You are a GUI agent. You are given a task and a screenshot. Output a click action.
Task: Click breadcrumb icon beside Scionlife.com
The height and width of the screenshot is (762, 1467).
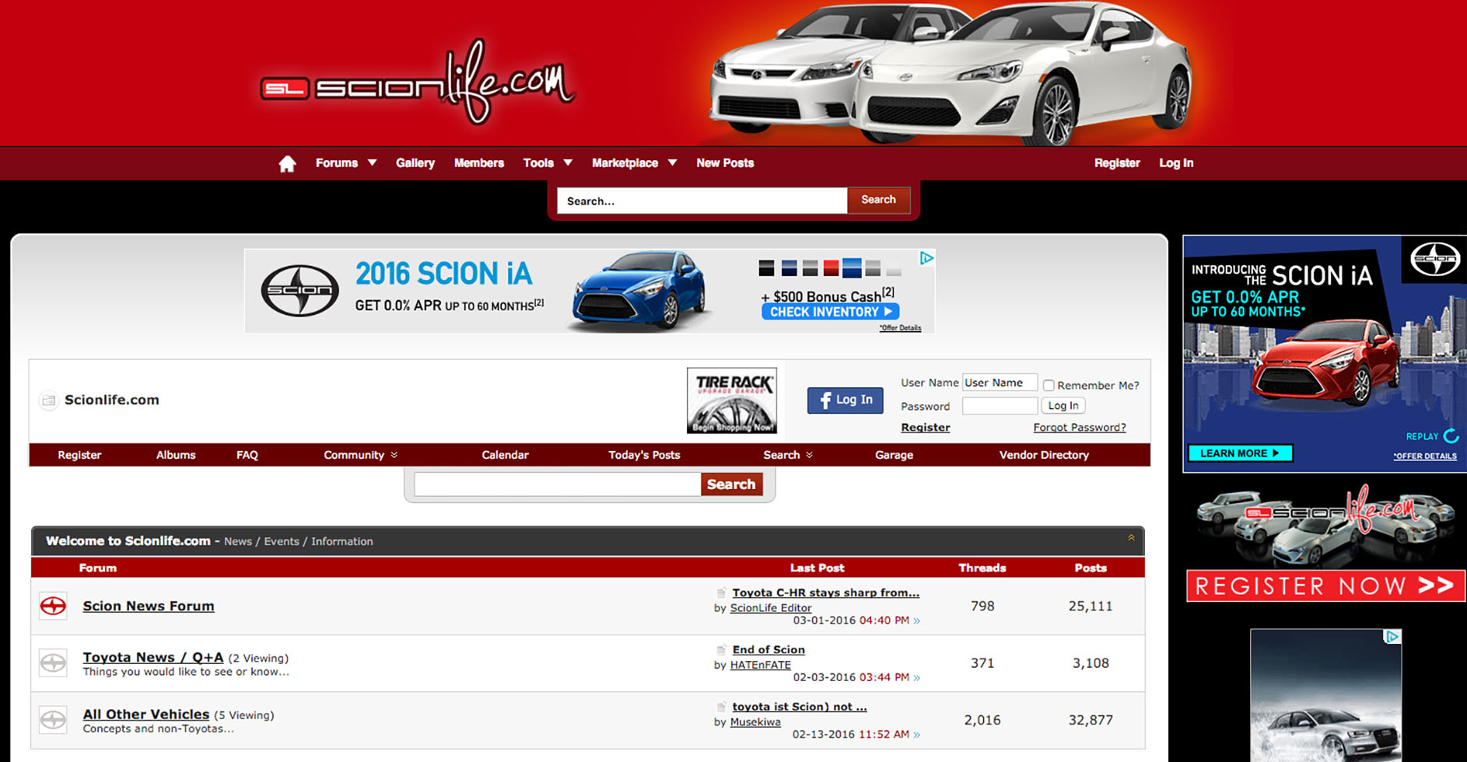point(49,400)
